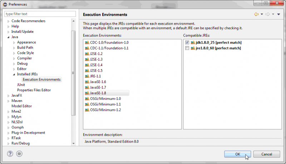This screenshot has width=286, height=164.
Task: Expand the Help preferences node
Action: tap(8, 26)
